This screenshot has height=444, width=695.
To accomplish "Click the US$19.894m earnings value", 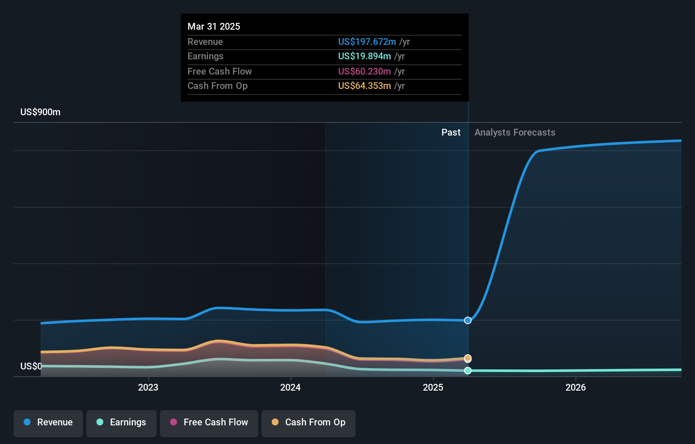I will tap(364, 56).
